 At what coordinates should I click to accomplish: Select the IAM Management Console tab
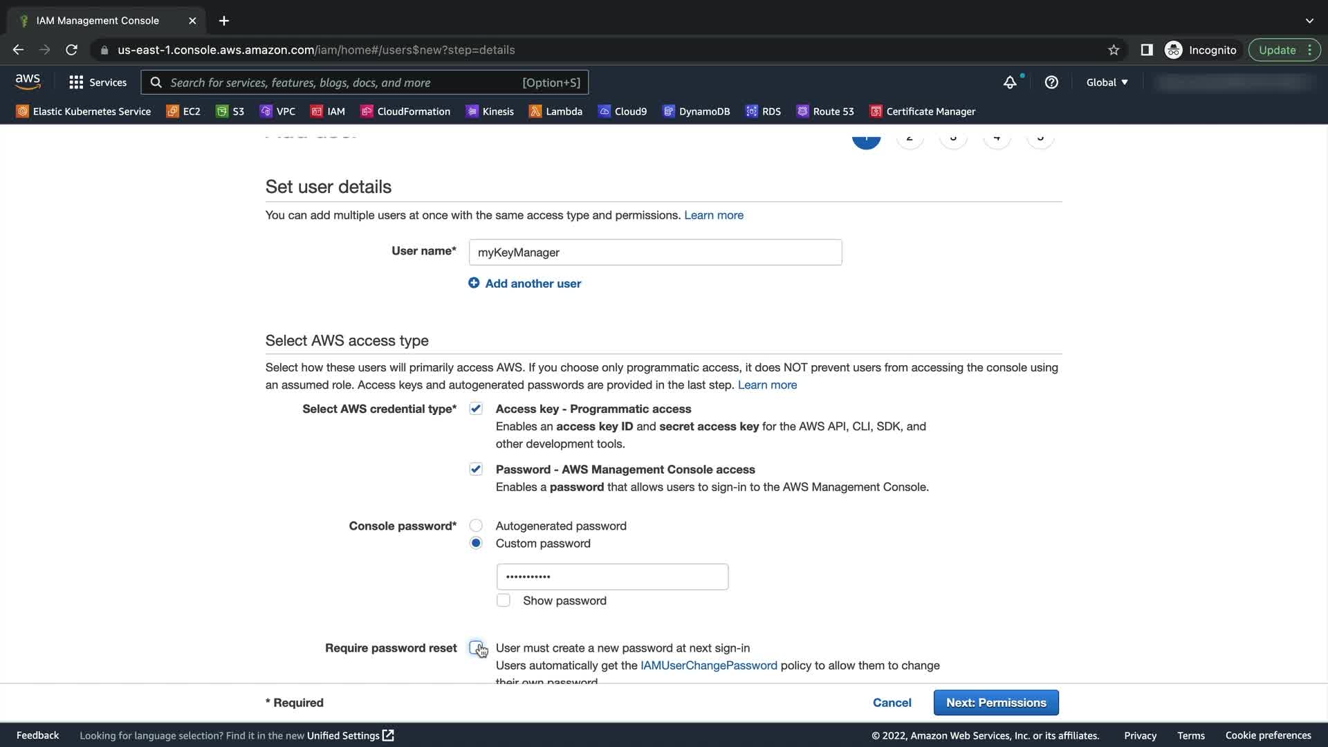[x=98, y=21]
